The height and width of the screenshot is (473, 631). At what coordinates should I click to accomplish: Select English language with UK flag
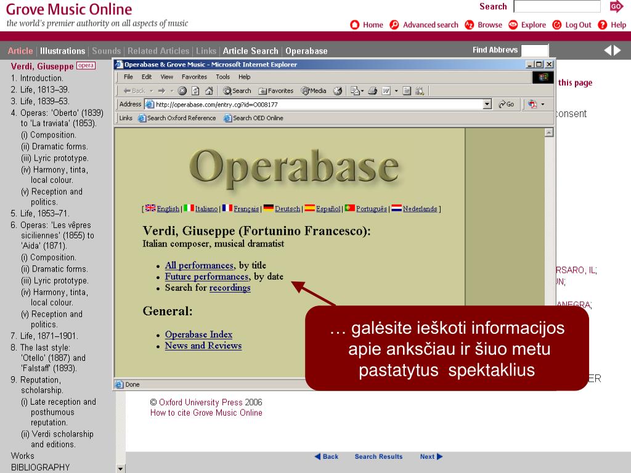coord(162,208)
